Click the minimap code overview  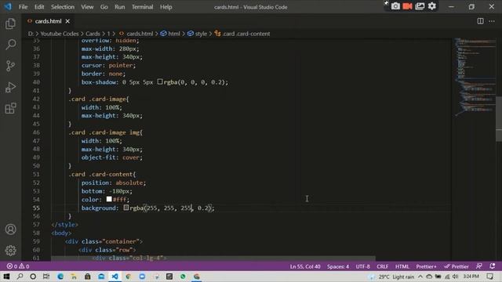[x=475, y=77]
